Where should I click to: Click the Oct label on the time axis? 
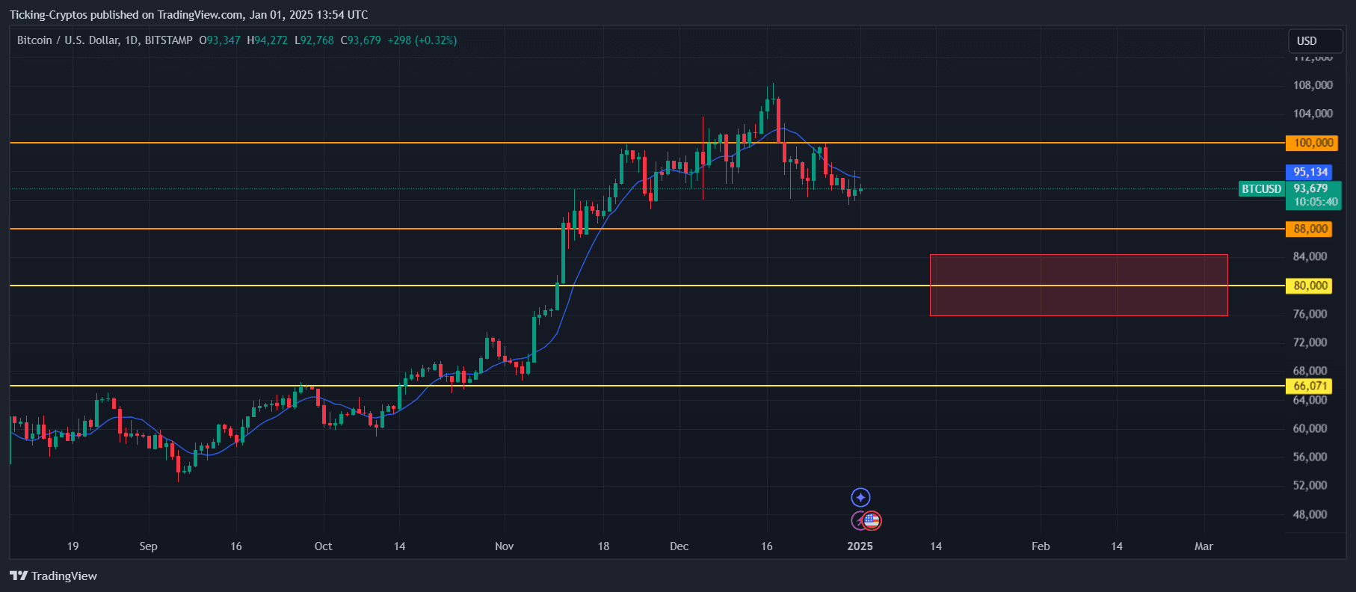click(x=323, y=546)
